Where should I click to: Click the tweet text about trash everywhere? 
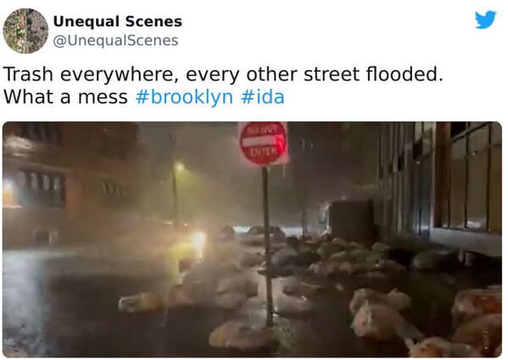point(223,85)
